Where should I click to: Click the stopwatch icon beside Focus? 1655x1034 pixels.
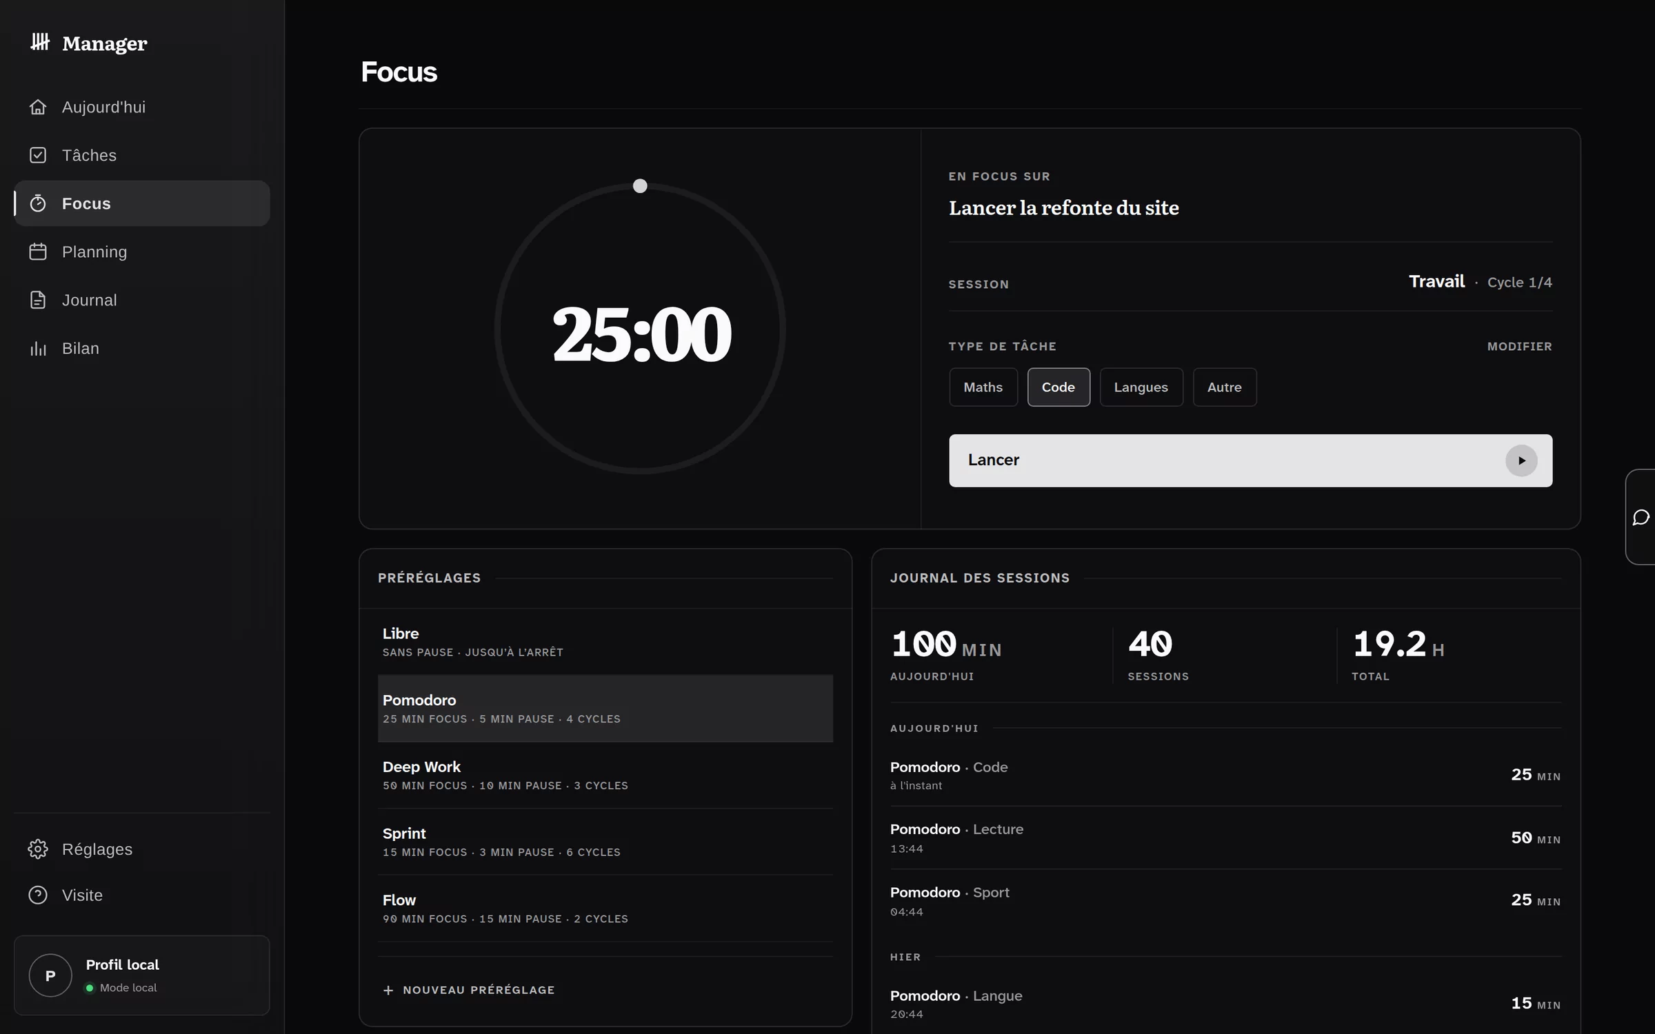(38, 203)
